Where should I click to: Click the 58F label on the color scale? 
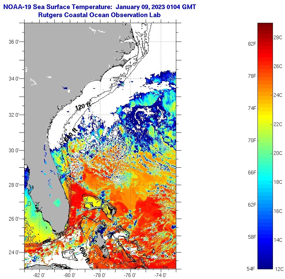(x=252, y=237)
